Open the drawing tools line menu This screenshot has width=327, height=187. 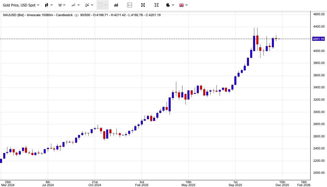(x=76, y=5)
